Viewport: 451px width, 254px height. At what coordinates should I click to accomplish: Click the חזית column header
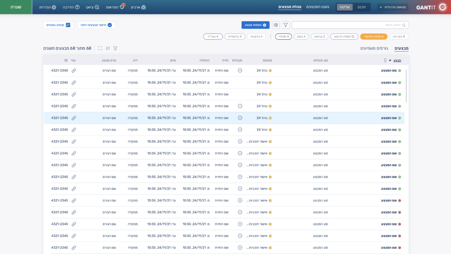coord(225,60)
